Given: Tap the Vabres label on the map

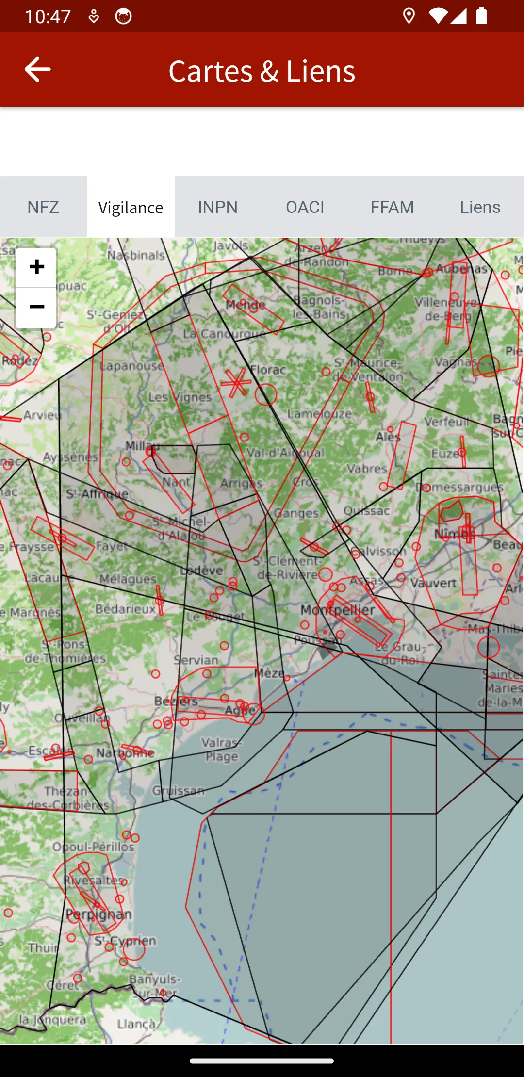Looking at the screenshot, I should pyautogui.click(x=367, y=469).
